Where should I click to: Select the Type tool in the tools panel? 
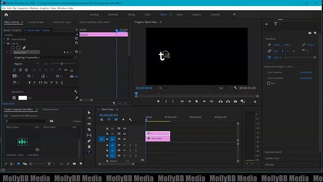[x=89, y=152]
